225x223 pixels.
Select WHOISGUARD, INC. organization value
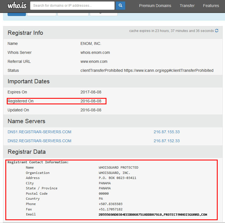(x=114, y=173)
